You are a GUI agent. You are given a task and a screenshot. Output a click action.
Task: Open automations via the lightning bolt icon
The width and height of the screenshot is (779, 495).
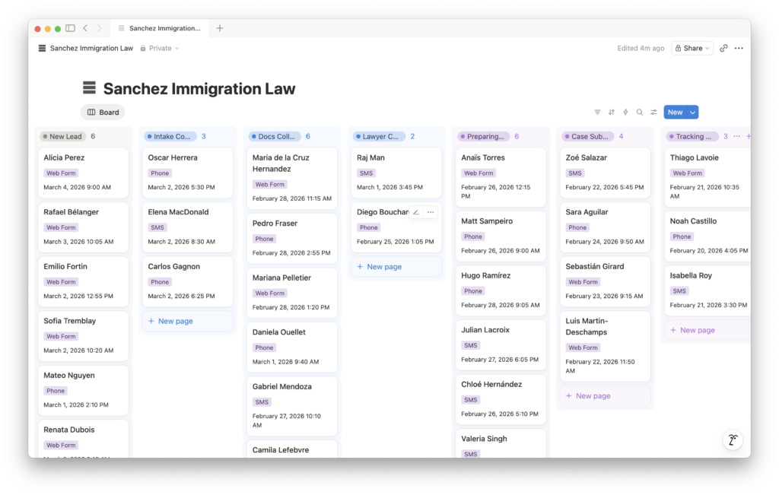pos(625,113)
